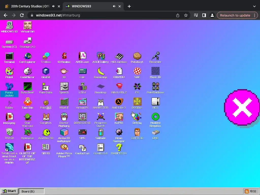Launch MIDI Jukebox icon
This screenshot has width=260, height=195.
(119, 58)
